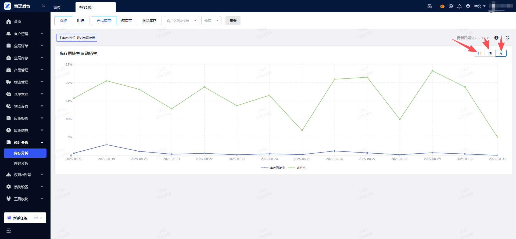Viewport: 516px width, 239px height.
Task: Open the 客户名称/代码 dropdown
Action: [x=181, y=21]
